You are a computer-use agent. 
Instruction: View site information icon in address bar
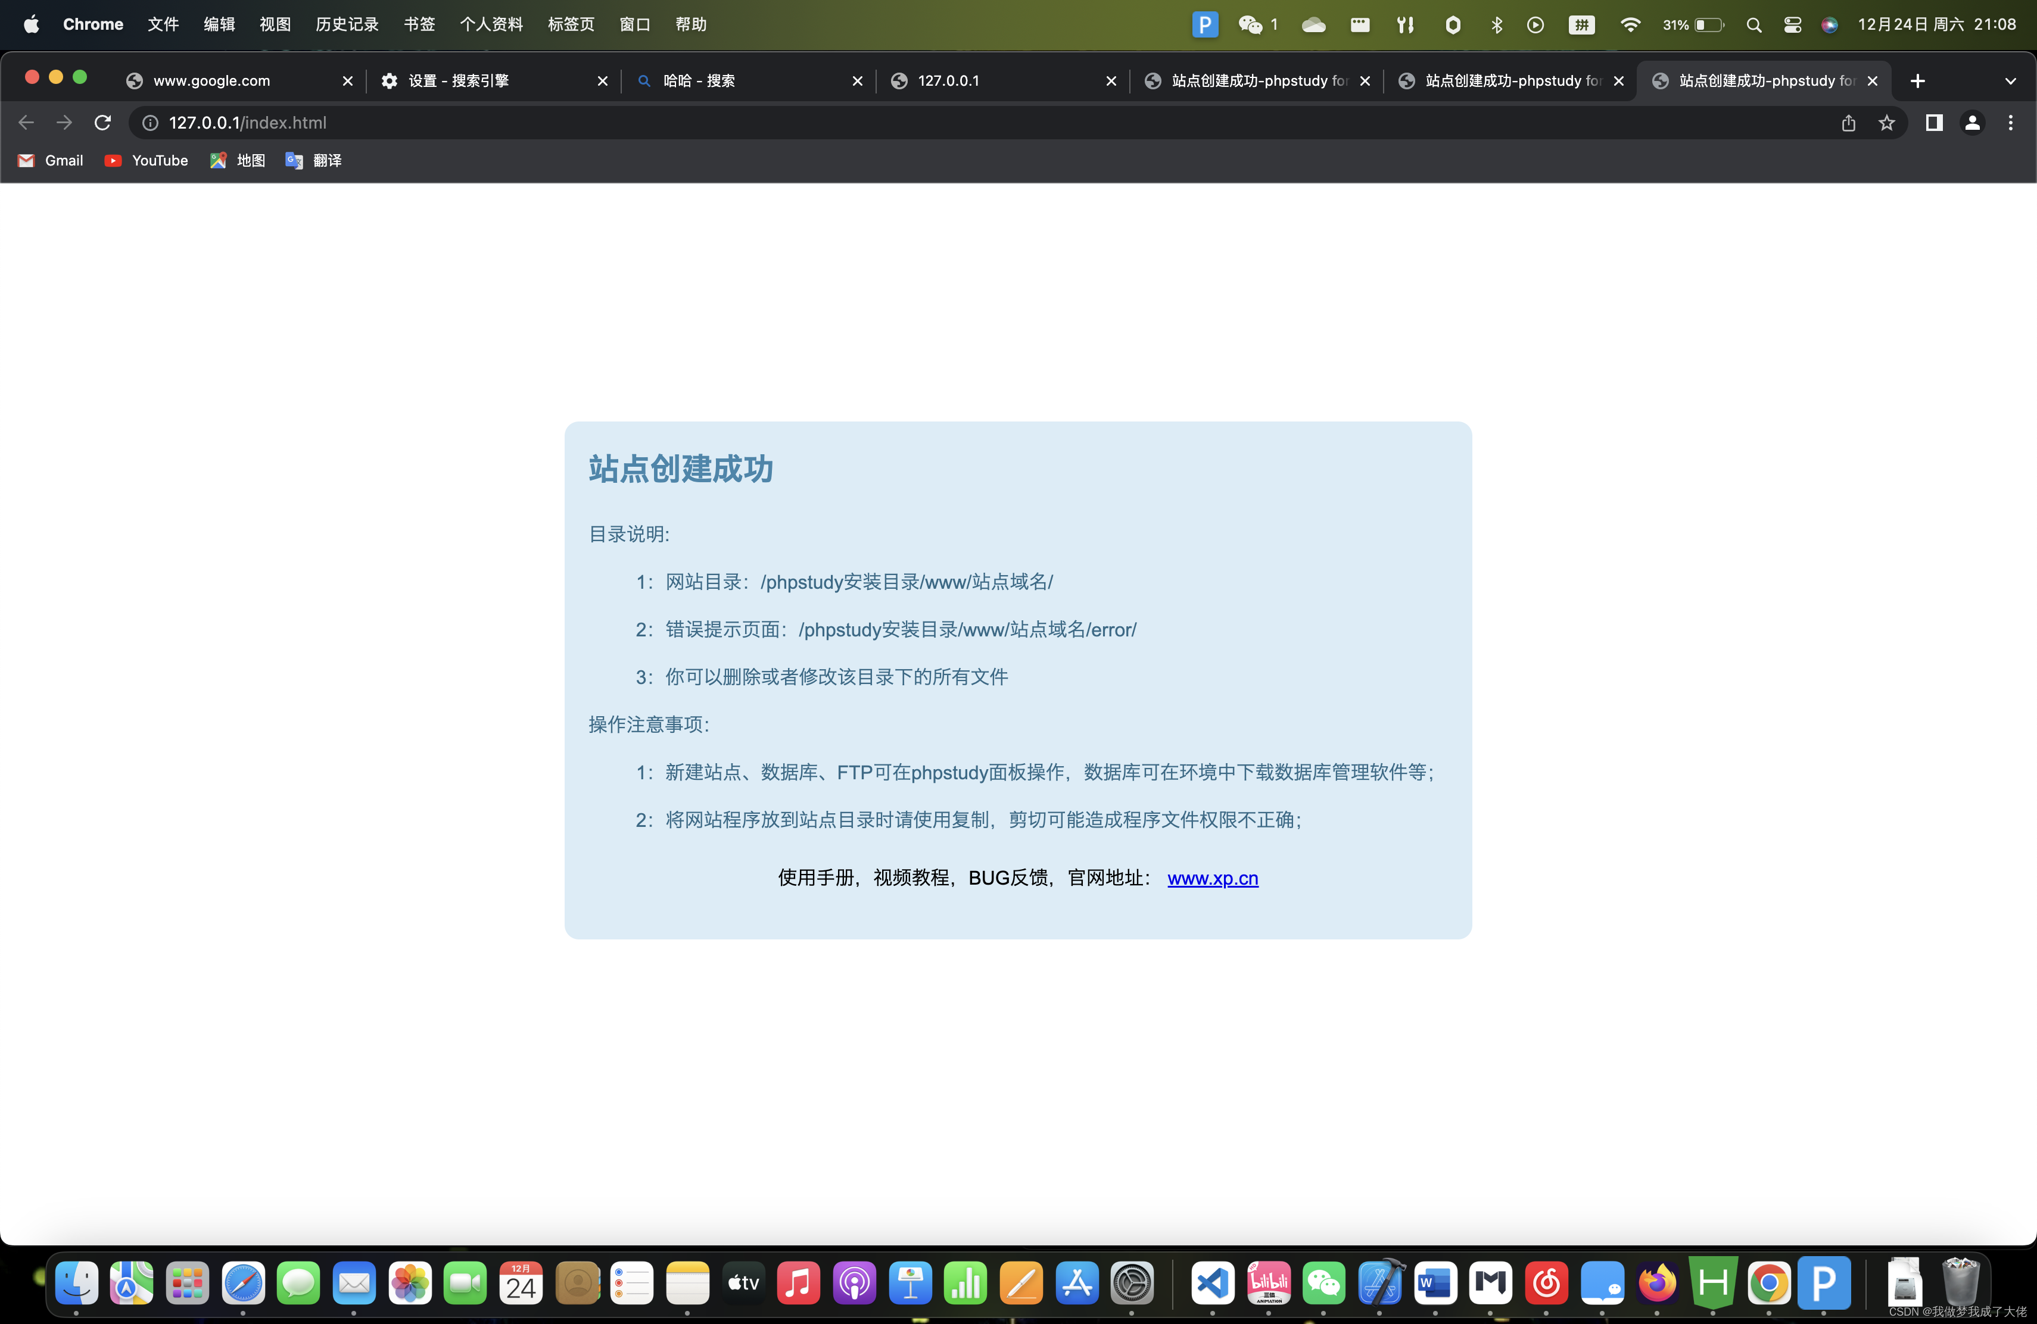[x=149, y=123]
